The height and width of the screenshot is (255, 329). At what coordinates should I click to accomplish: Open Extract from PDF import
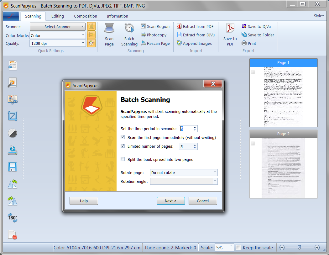tap(195, 26)
